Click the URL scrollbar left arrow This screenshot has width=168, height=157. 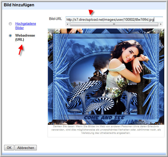coord(67,24)
